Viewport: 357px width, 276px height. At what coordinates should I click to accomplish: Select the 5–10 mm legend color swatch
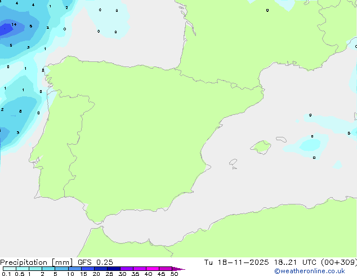[61, 269]
